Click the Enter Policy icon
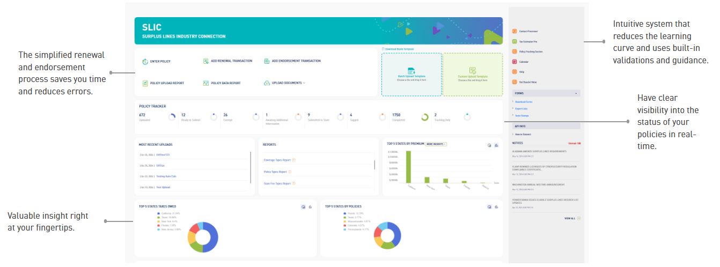This screenshot has width=720, height=267. [145, 62]
